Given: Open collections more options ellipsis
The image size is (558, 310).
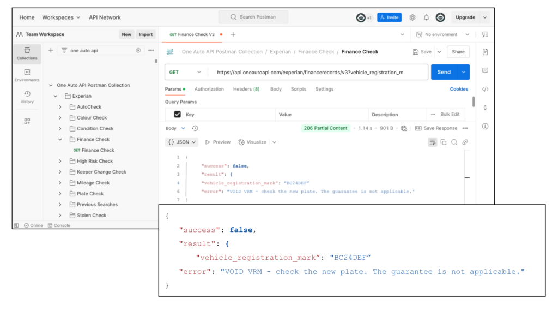Looking at the screenshot, I should tap(151, 50).
